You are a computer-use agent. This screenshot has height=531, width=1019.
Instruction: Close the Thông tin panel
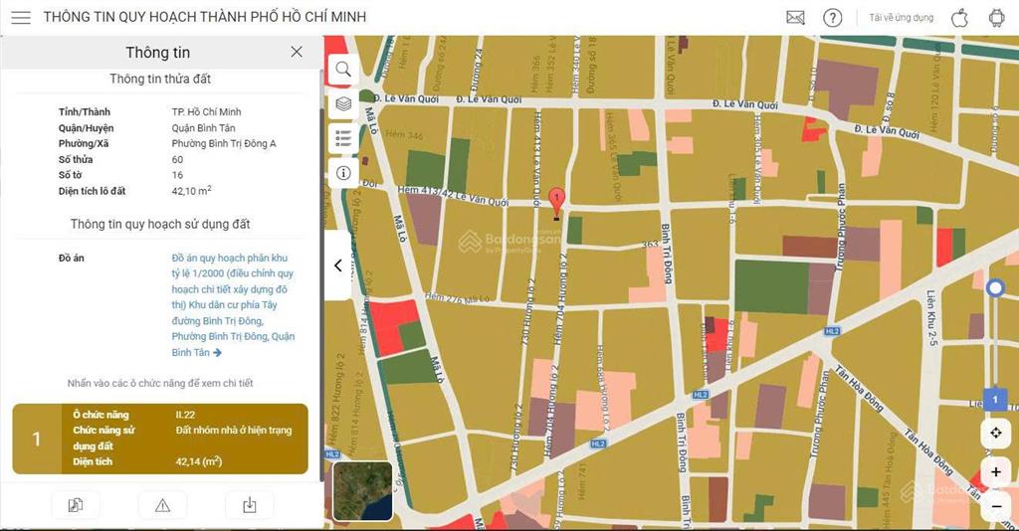(x=297, y=52)
